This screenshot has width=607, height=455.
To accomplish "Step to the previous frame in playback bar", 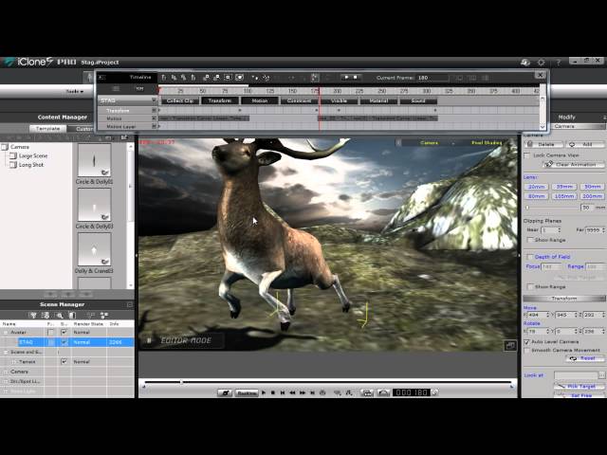I will point(293,392).
